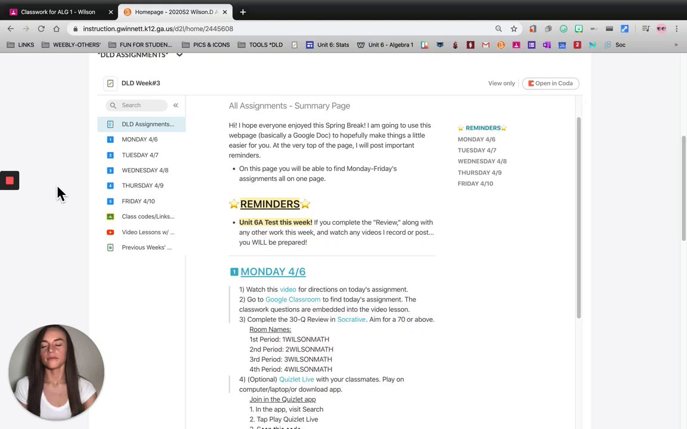Open the media control playlist icon
The image size is (687, 429).
point(646,29)
